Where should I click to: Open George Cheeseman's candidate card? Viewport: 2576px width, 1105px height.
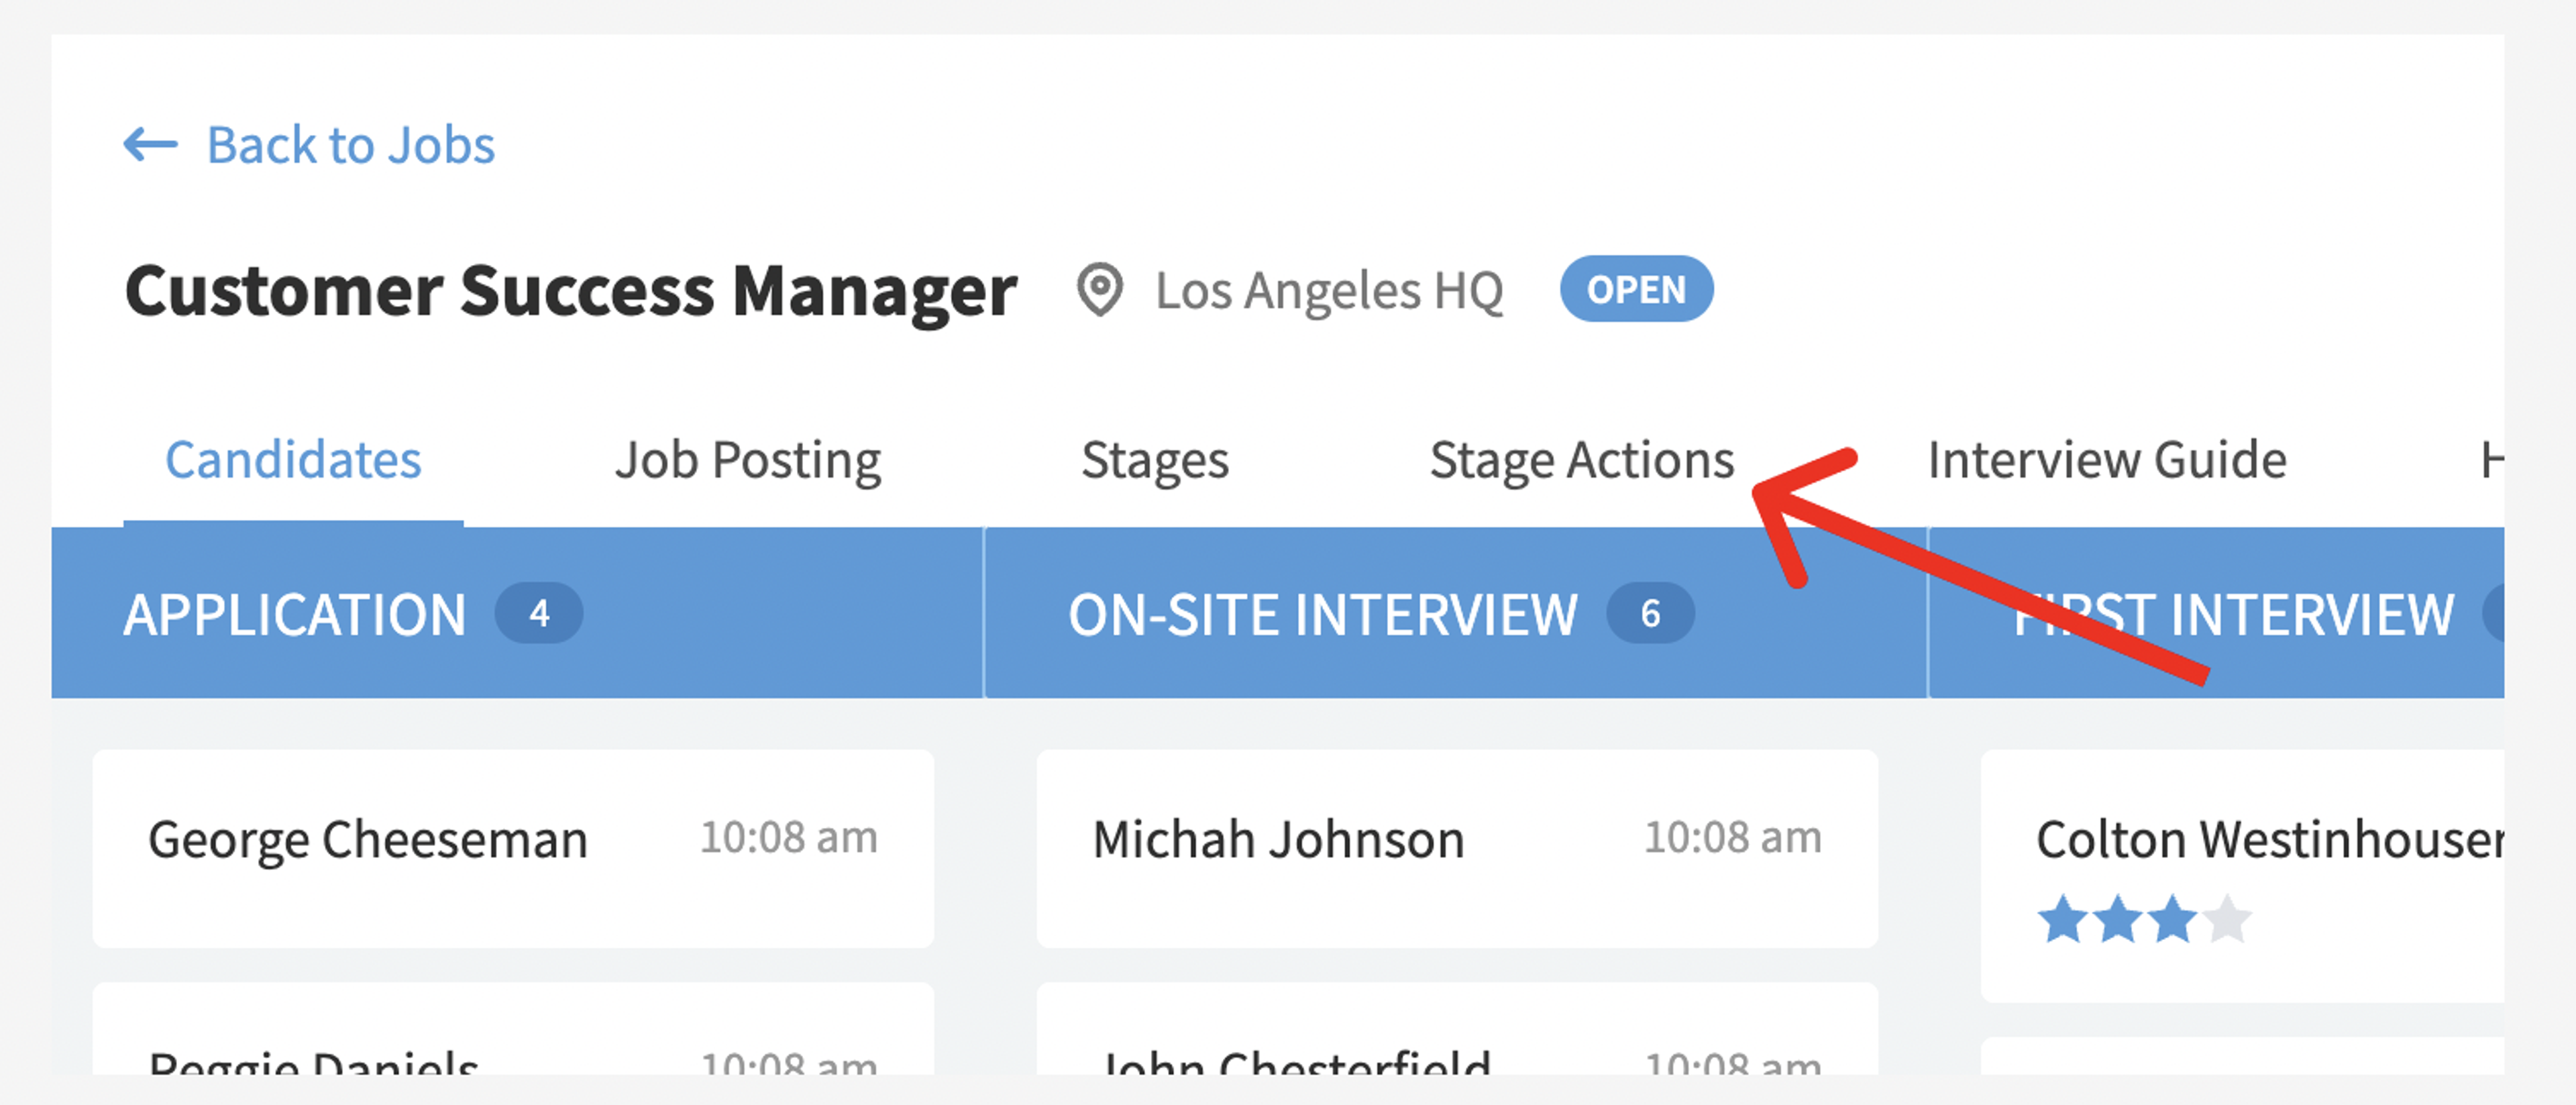[513, 849]
